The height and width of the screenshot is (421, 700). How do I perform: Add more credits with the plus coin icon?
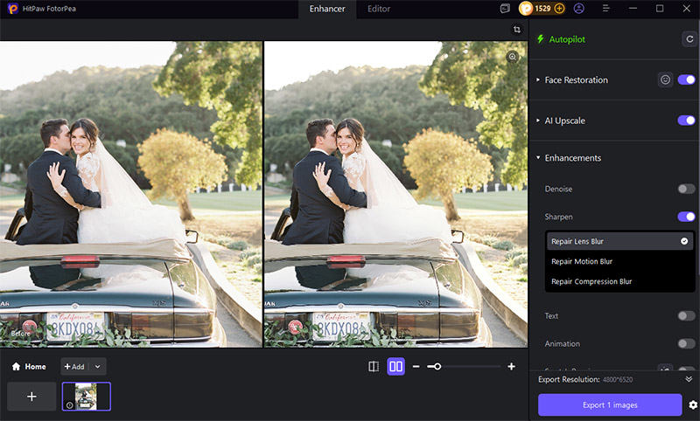click(559, 9)
